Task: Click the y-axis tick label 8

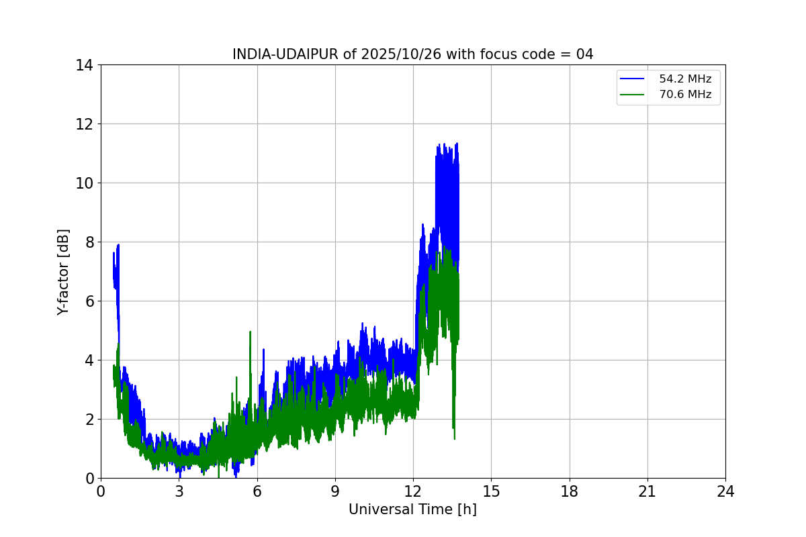Action: (88, 242)
